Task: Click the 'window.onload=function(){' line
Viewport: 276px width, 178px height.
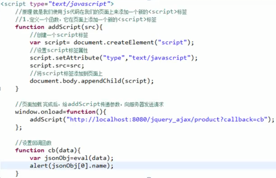Action: [x=61, y=112]
